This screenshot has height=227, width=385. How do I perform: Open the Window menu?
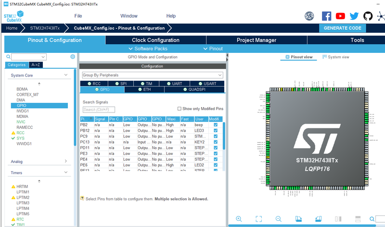[129, 16]
